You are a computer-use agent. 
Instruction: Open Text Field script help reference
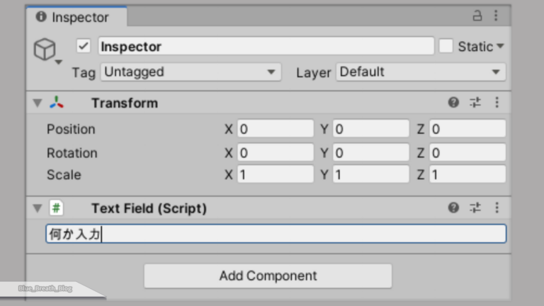[453, 208]
